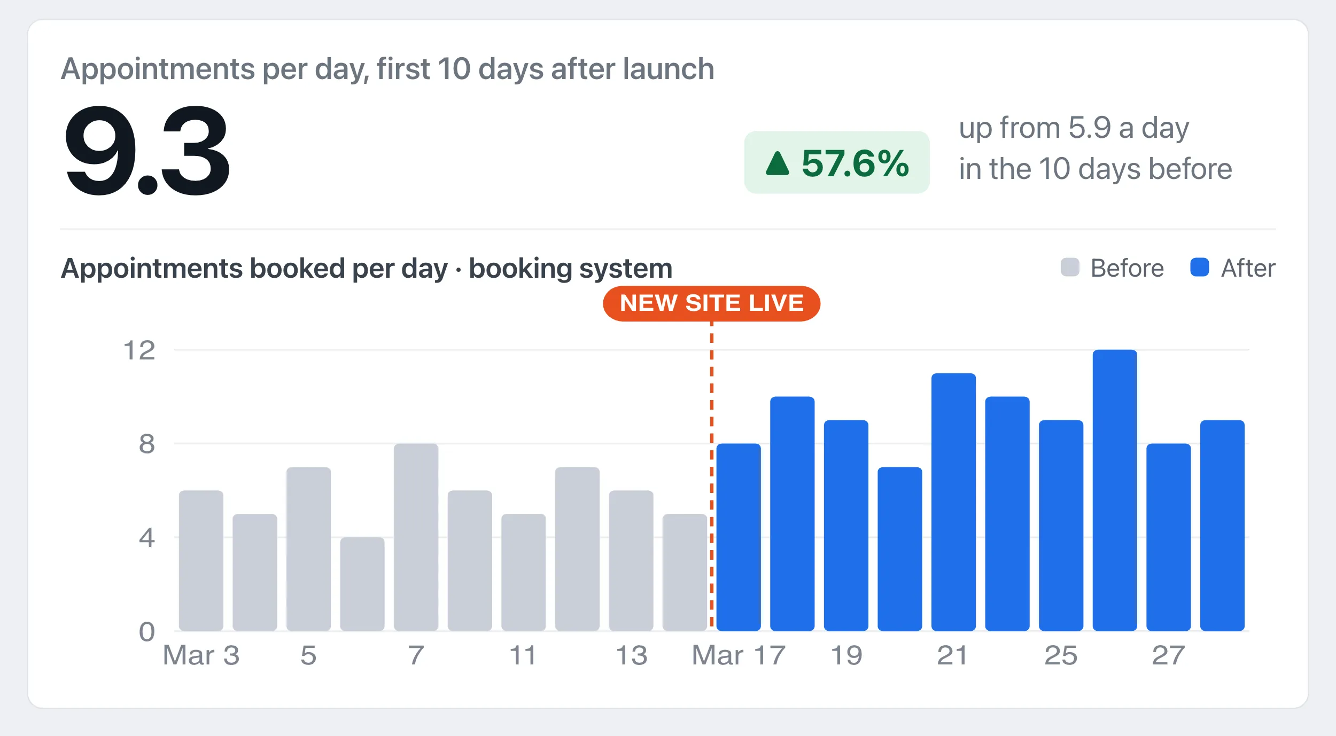Click the gray bar above Mar 3

pyautogui.click(x=201, y=561)
